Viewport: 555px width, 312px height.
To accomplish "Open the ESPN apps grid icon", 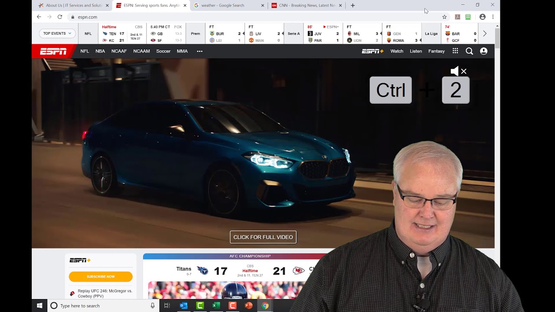I will tap(455, 51).
